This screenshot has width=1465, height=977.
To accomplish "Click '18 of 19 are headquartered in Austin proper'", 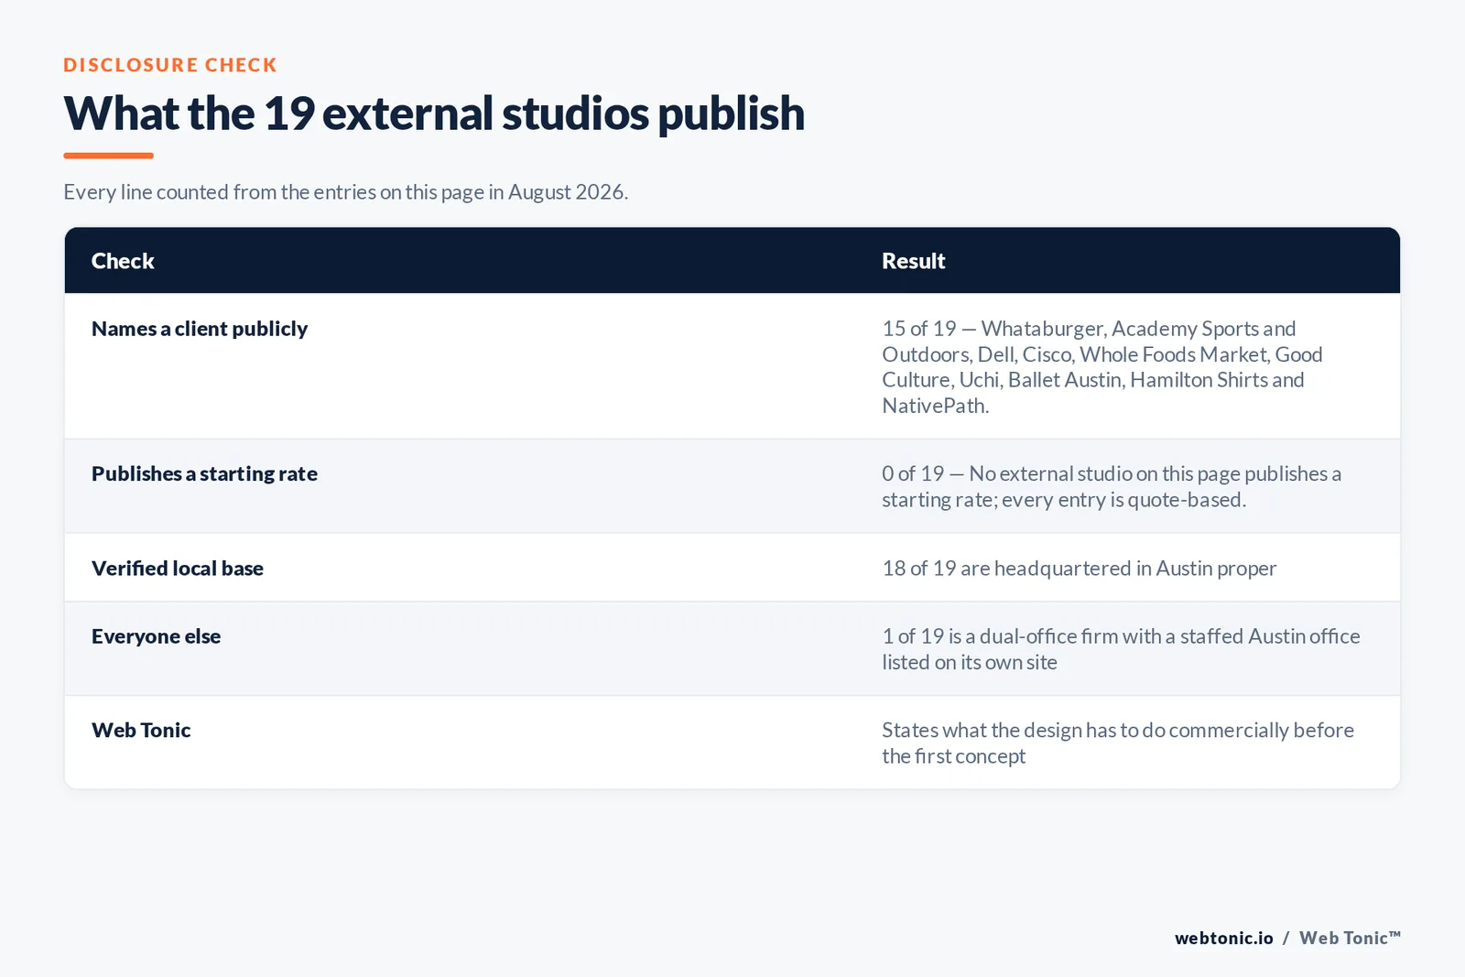I will pos(1079,569).
